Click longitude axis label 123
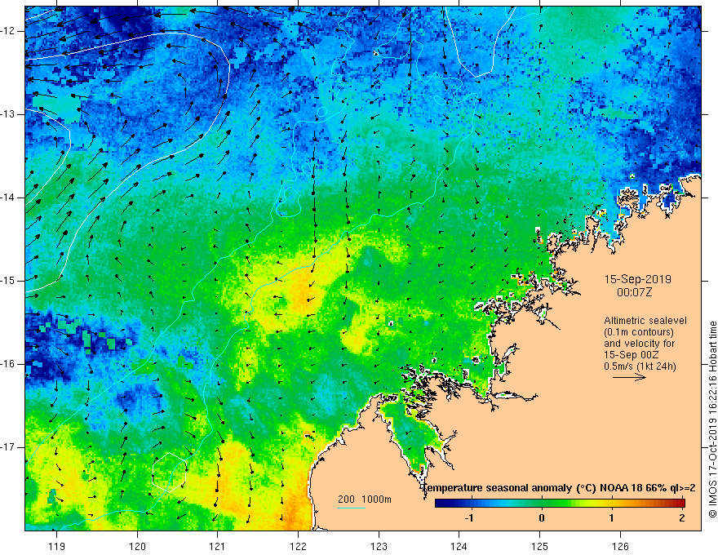The width and height of the screenshot is (718, 555). [x=379, y=546]
